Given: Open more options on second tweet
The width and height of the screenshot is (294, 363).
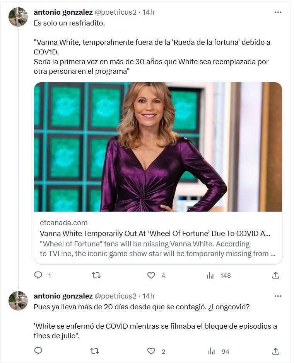Looking at the screenshot, I should tap(278, 296).
